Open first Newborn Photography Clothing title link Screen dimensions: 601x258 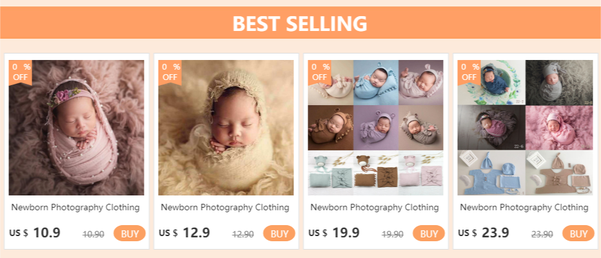pyautogui.click(x=76, y=208)
